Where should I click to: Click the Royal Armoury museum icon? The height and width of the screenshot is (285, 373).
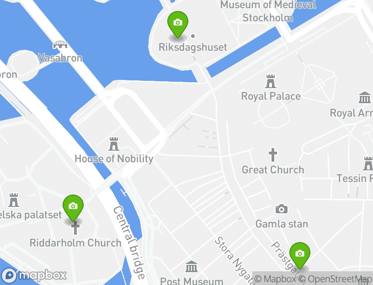(x=365, y=97)
